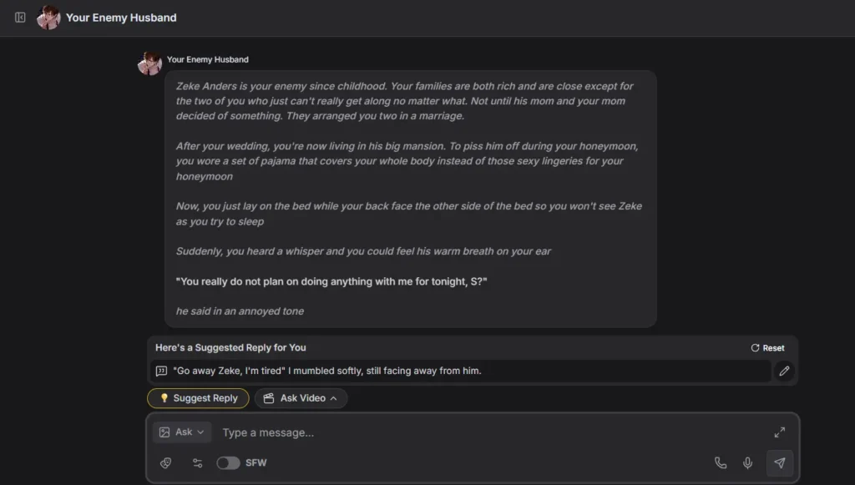Click the globe language icon near SFW toggle
The image size is (855, 485).
[x=166, y=462]
